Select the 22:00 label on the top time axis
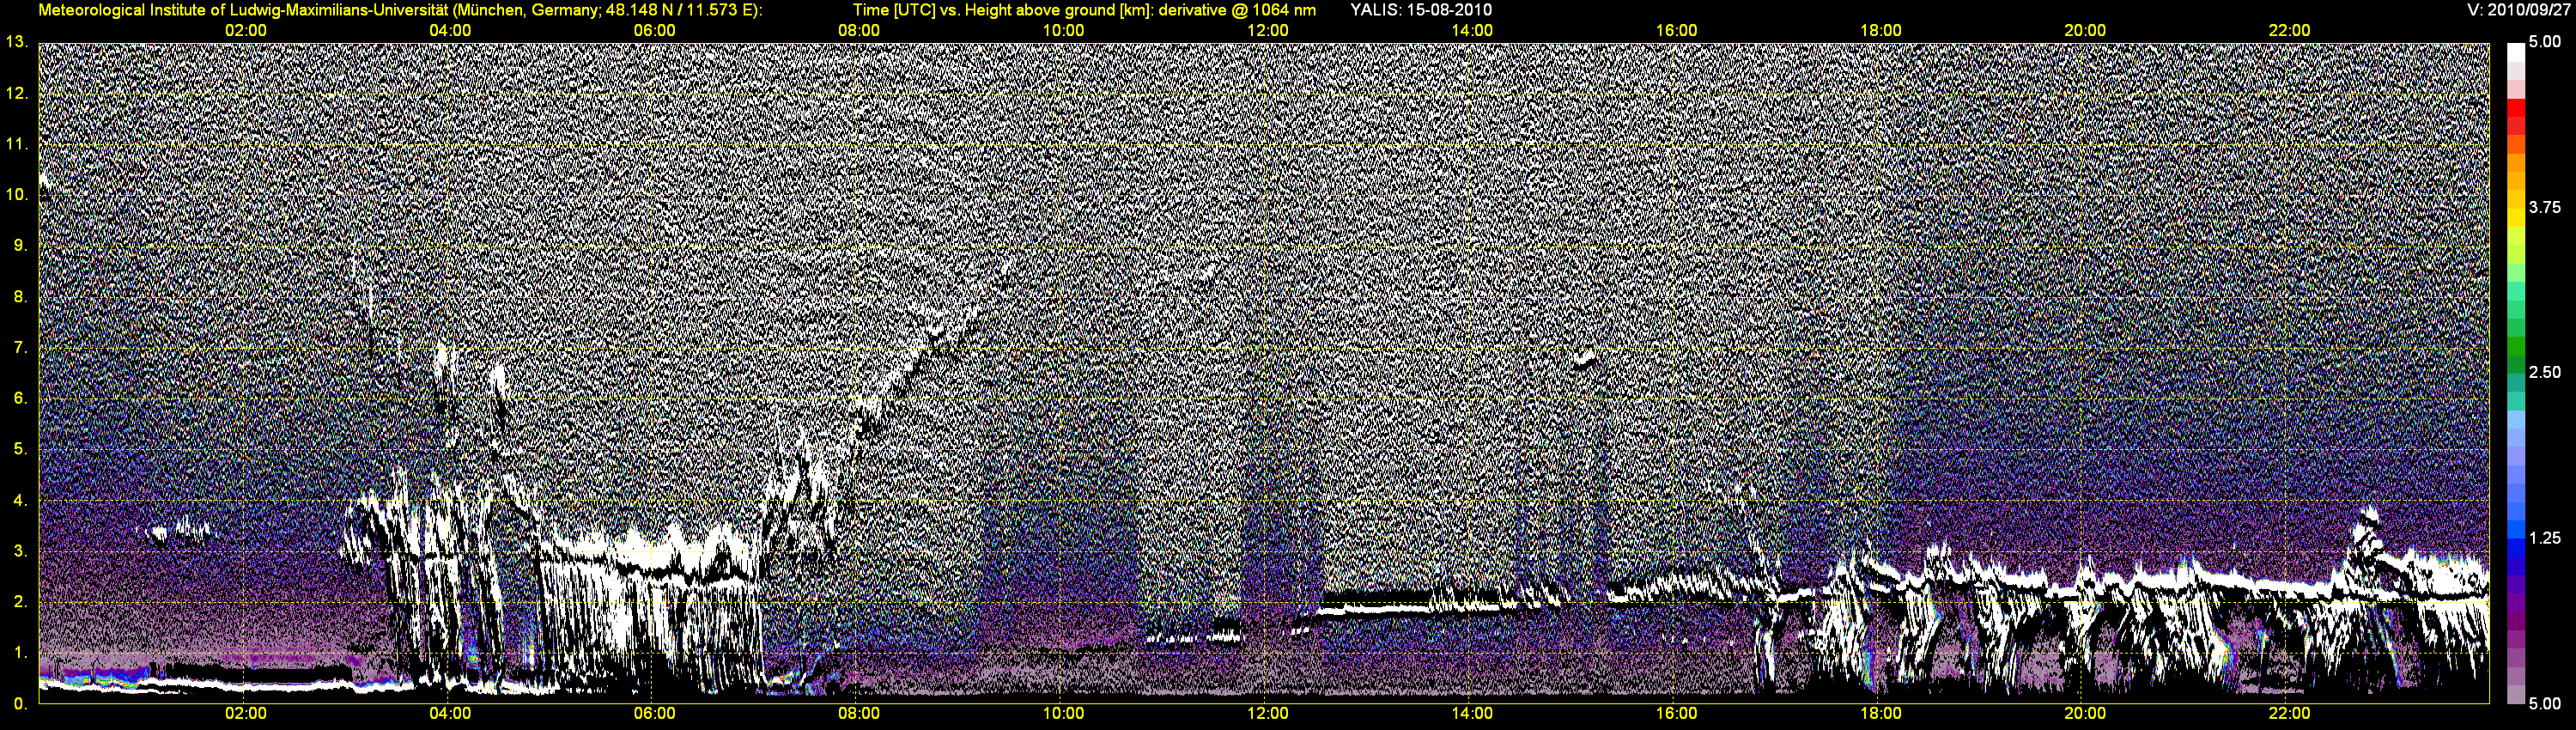This screenshot has width=2576, height=730. click(x=2289, y=31)
